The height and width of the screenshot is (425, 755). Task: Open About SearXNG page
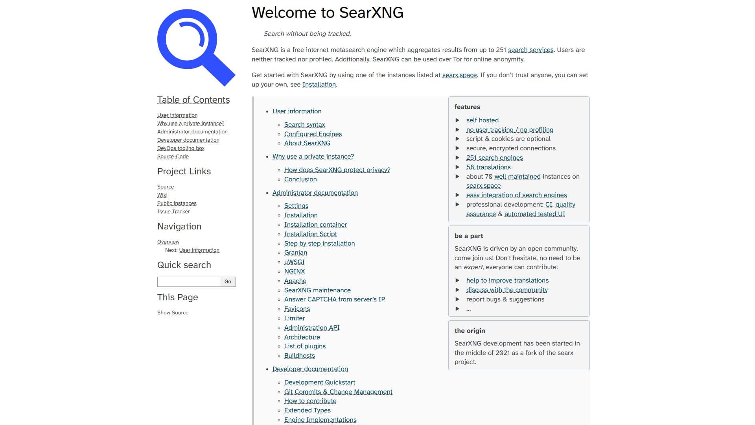[307, 143]
